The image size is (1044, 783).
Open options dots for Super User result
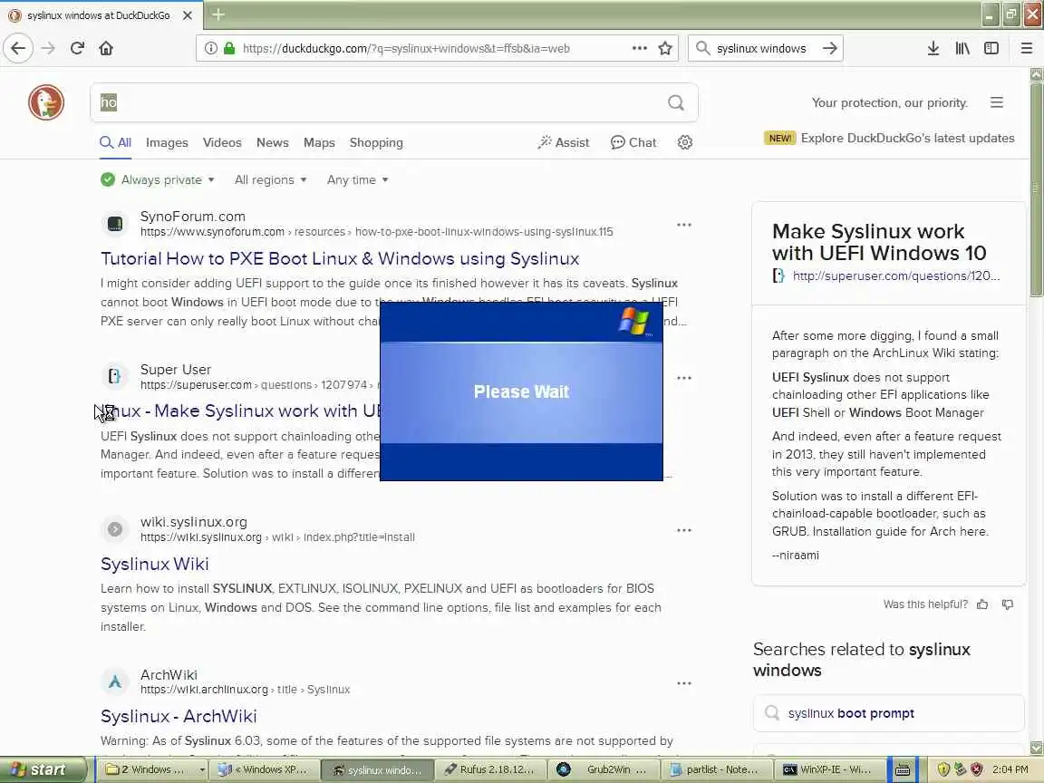684,378
